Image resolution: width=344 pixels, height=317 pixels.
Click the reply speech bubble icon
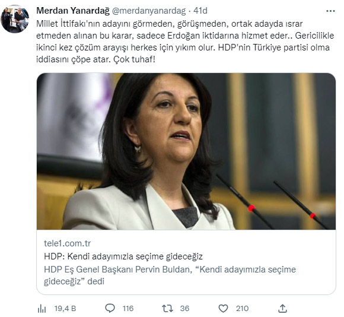(x=110, y=308)
